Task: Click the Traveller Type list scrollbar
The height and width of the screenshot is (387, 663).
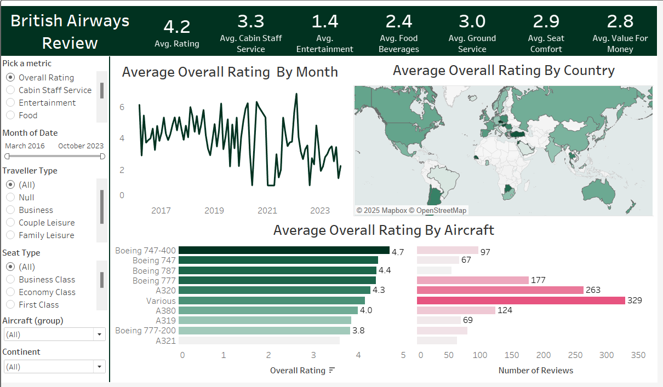Action: tap(102, 207)
